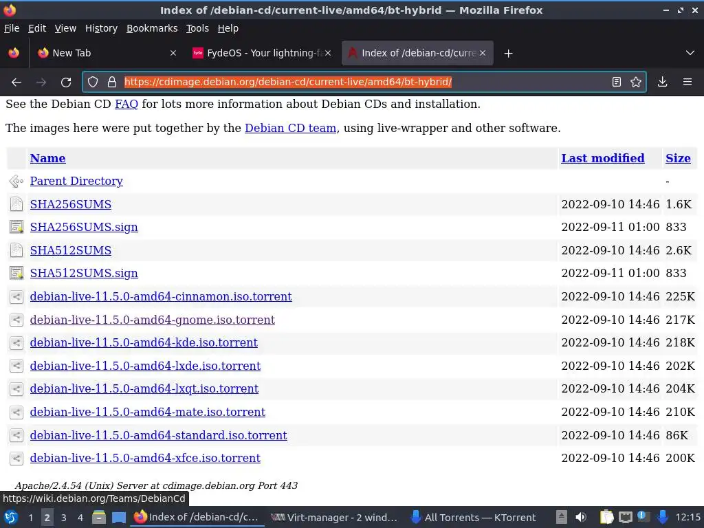Switch to virtual desktop 3
This screenshot has width=704, height=528.
(x=64, y=518)
